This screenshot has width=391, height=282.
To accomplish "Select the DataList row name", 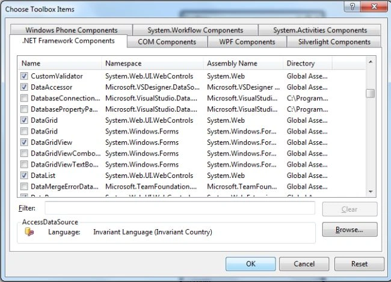I will pyautogui.click(x=43, y=176).
